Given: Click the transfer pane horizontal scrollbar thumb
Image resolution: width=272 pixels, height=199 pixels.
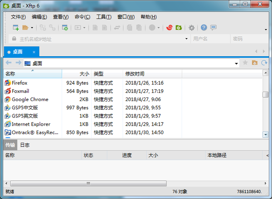Looking at the screenshot, I should (x=88, y=184).
